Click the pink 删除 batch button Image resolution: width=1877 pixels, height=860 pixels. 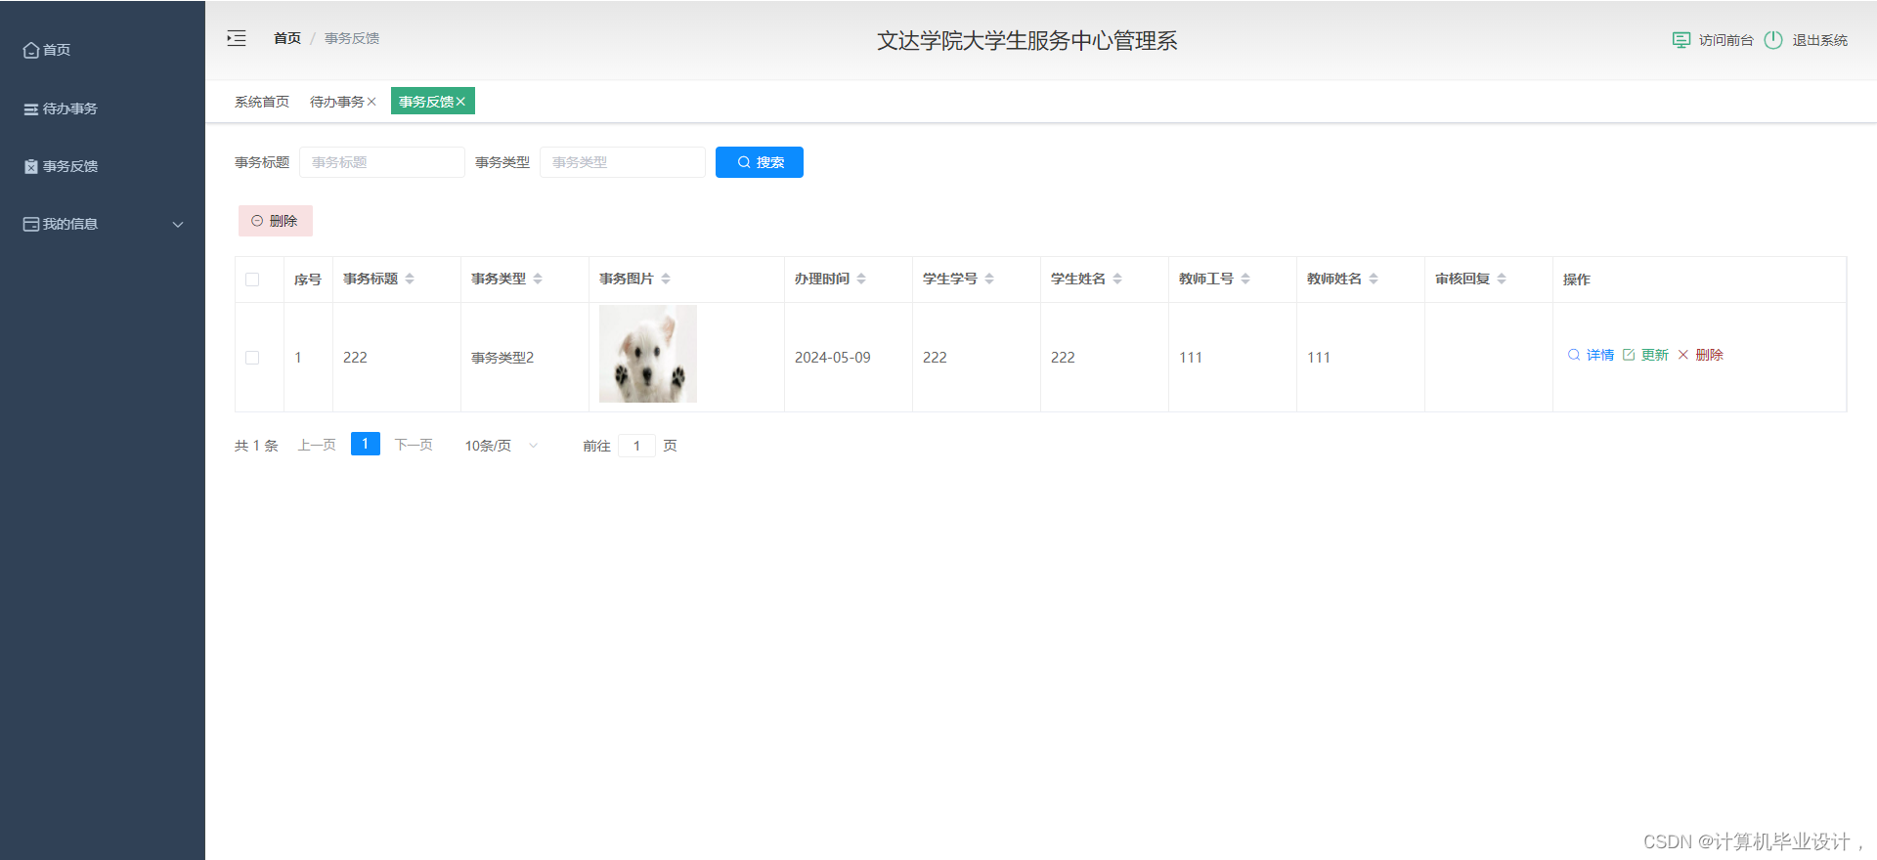[x=276, y=221]
